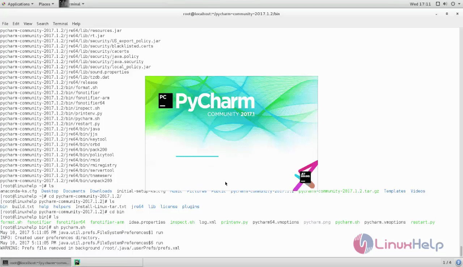The height and width of the screenshot is (267, 463).
Task: Click 'Videos' in the home listing
Action: coord(418,191)
